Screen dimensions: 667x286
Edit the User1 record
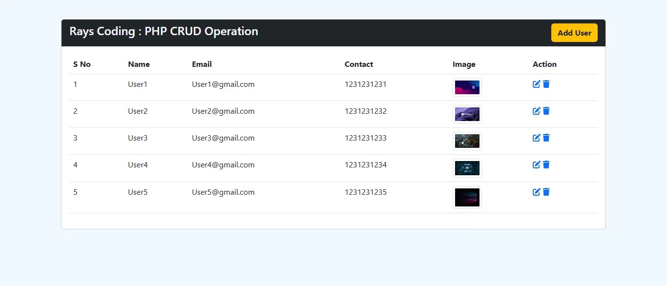537,84
